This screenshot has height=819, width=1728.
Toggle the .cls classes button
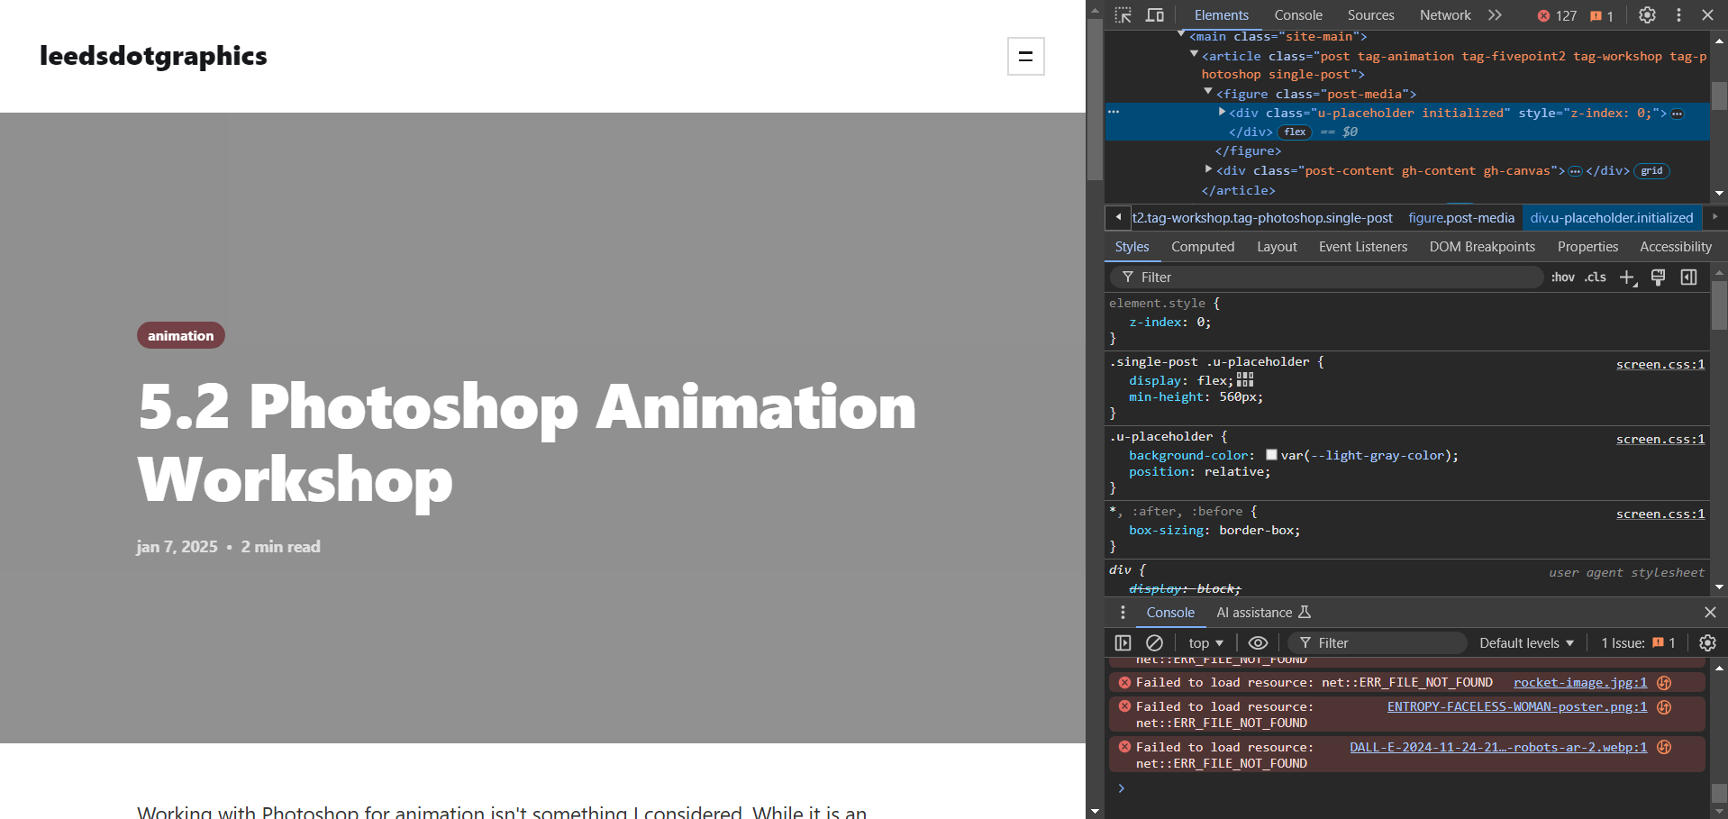[x=1596, y=278]
